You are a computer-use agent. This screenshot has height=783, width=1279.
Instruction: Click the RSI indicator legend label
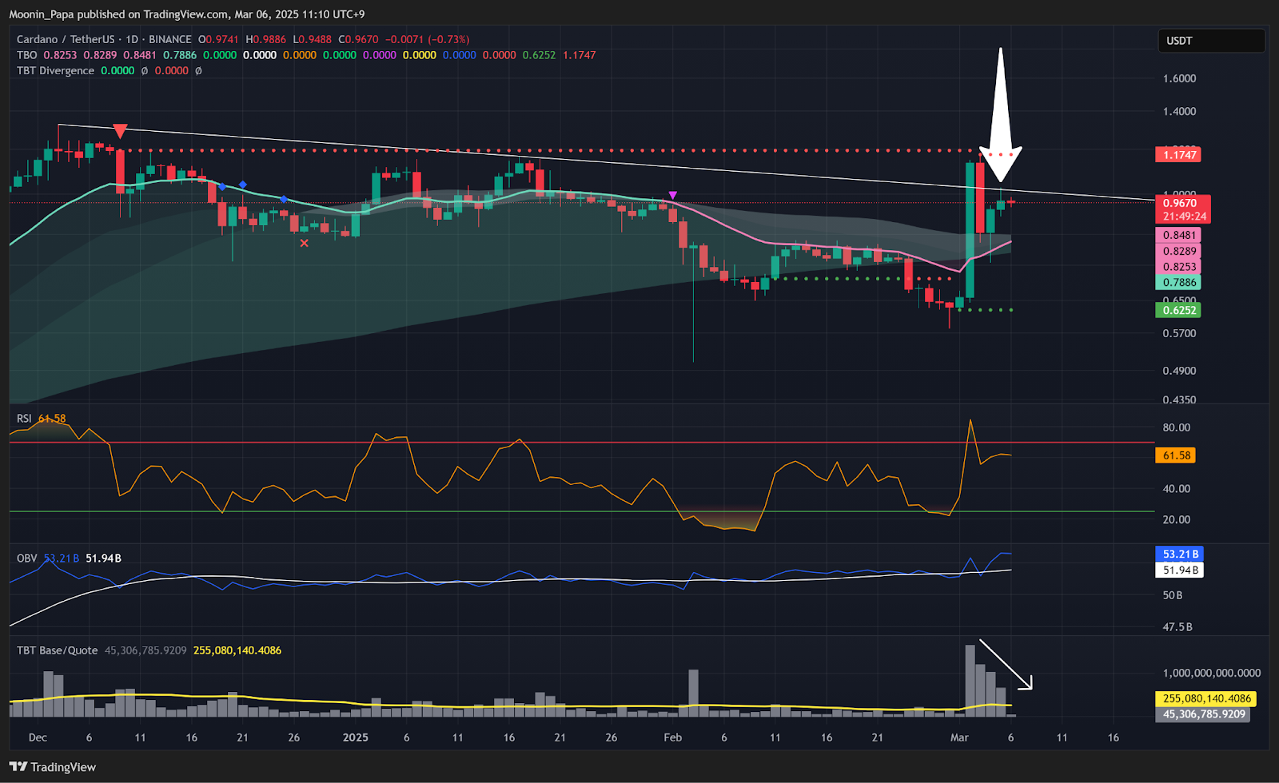(x=24, y=419)
